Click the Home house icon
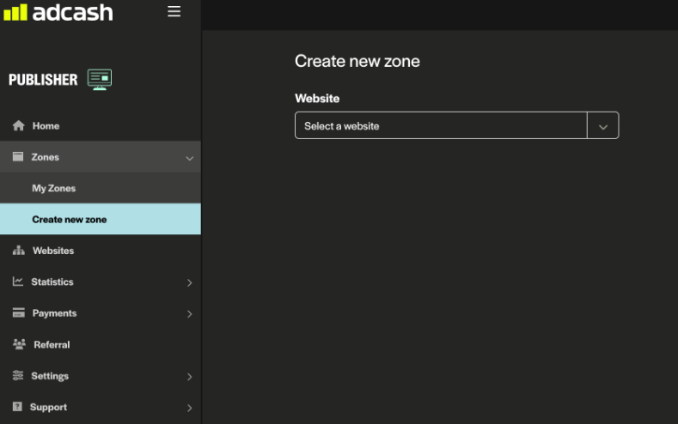The width and height of the screenshot is (678, 424). (18, 126)
